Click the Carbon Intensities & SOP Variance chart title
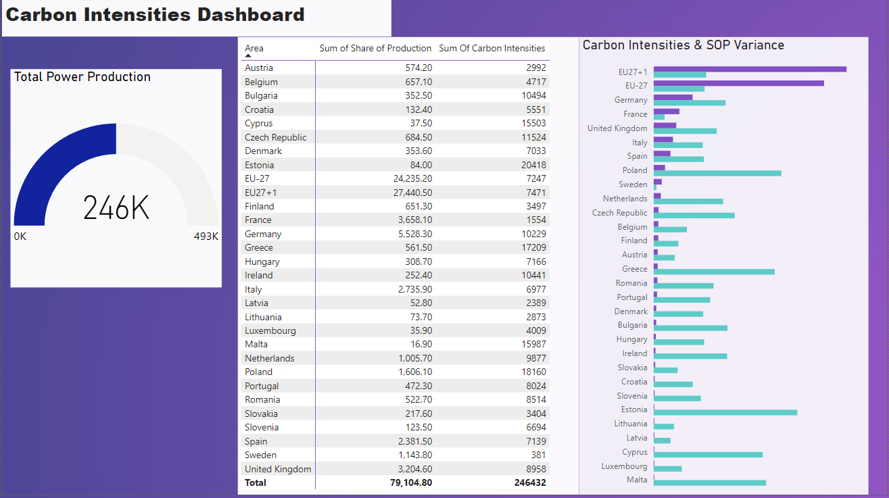 pyautogui.click(x=683, y=45)
